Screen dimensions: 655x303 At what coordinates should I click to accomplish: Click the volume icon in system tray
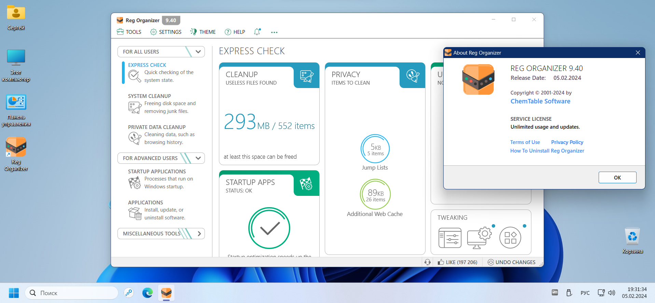[612, 293]
